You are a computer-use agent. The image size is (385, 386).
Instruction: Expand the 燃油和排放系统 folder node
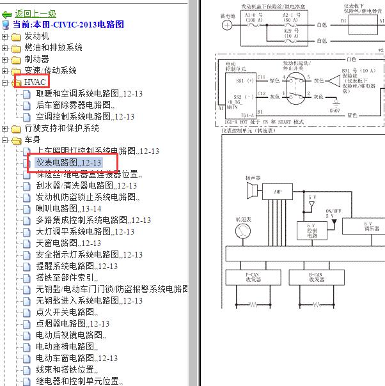tap(4, 48)
